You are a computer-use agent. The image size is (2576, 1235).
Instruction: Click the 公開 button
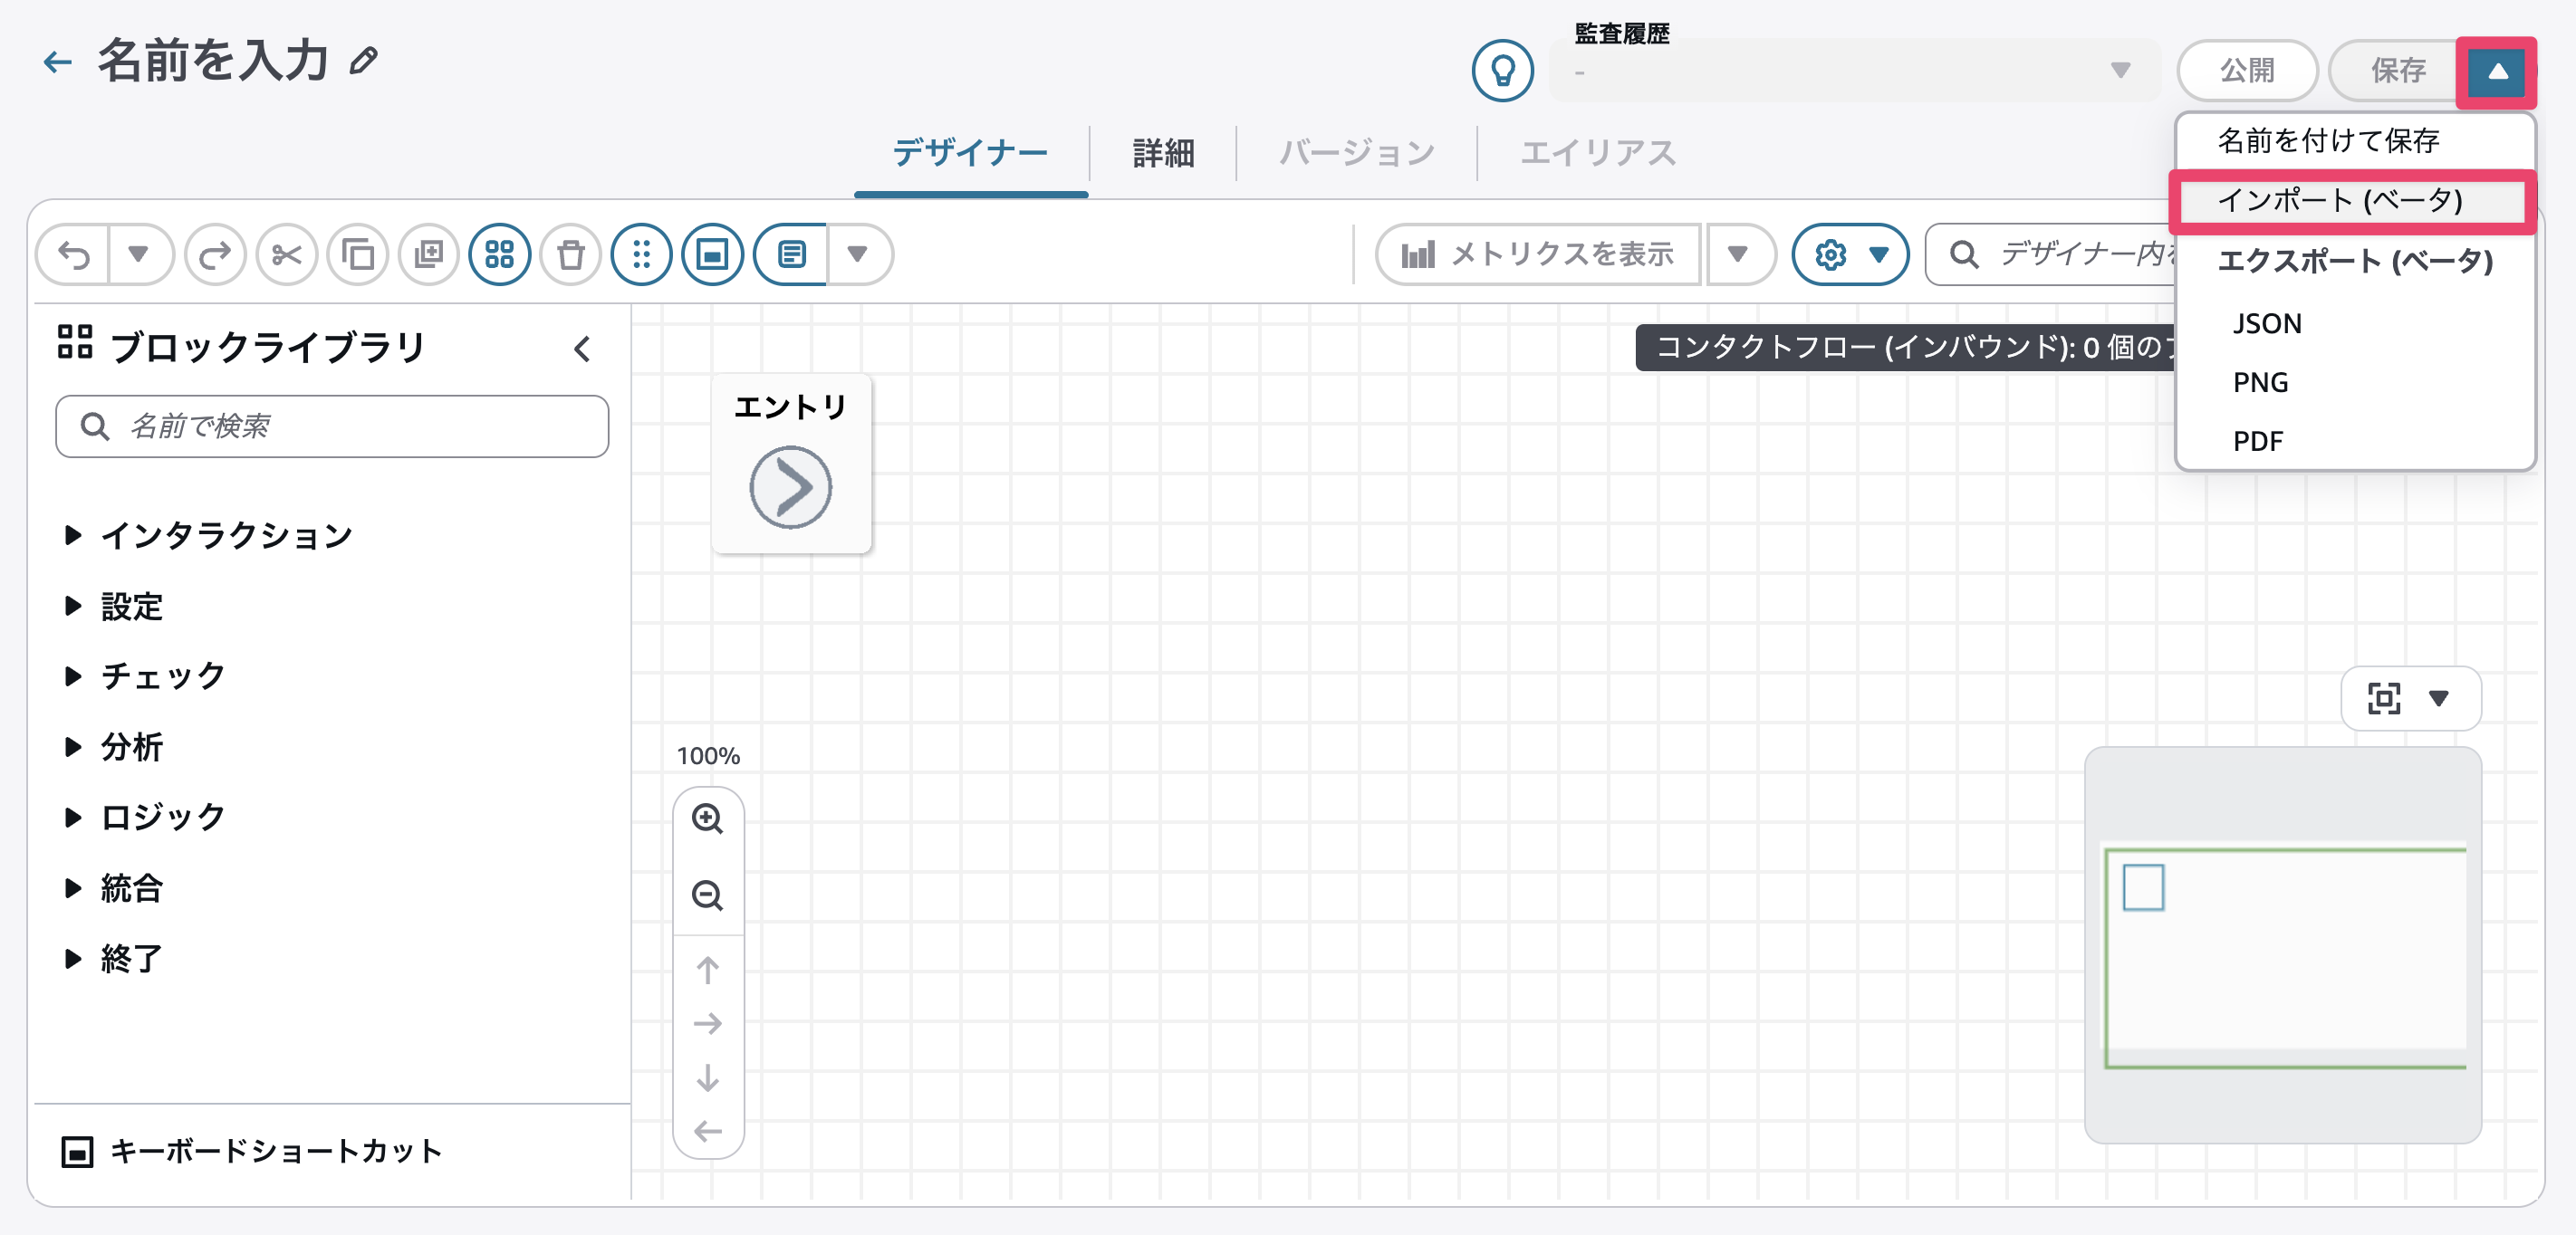[x=2247, y=70]
